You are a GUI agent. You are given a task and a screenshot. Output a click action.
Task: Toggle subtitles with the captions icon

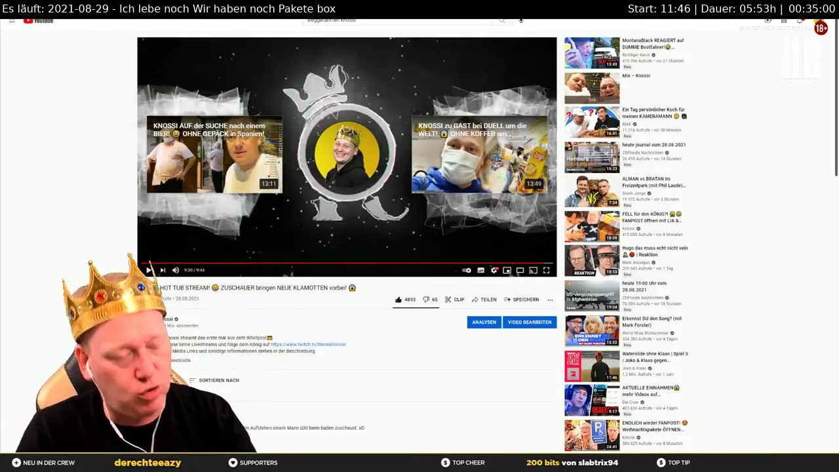480,270
